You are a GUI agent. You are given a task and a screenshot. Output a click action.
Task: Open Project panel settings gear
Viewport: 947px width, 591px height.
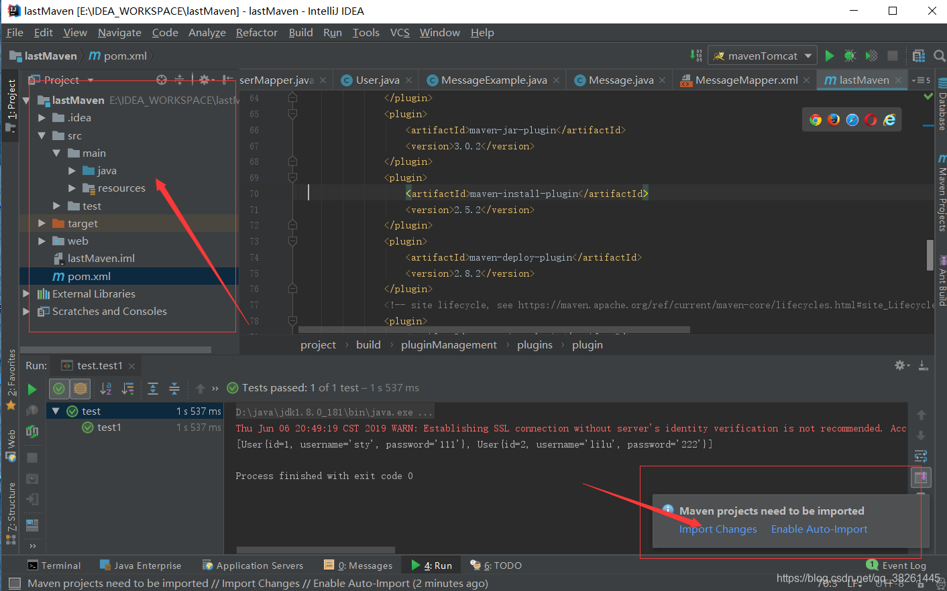coord(205,80)
